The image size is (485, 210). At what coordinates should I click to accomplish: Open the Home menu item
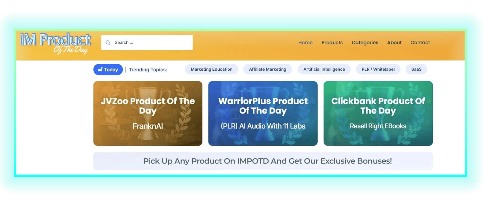click(x=305, y=43)
